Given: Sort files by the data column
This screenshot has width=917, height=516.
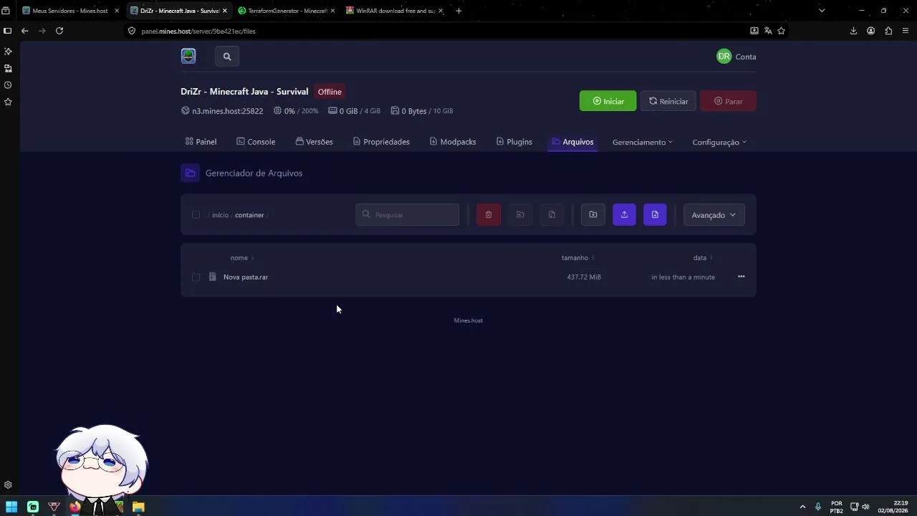Looking at the screenshot, I should click(703, 258).
